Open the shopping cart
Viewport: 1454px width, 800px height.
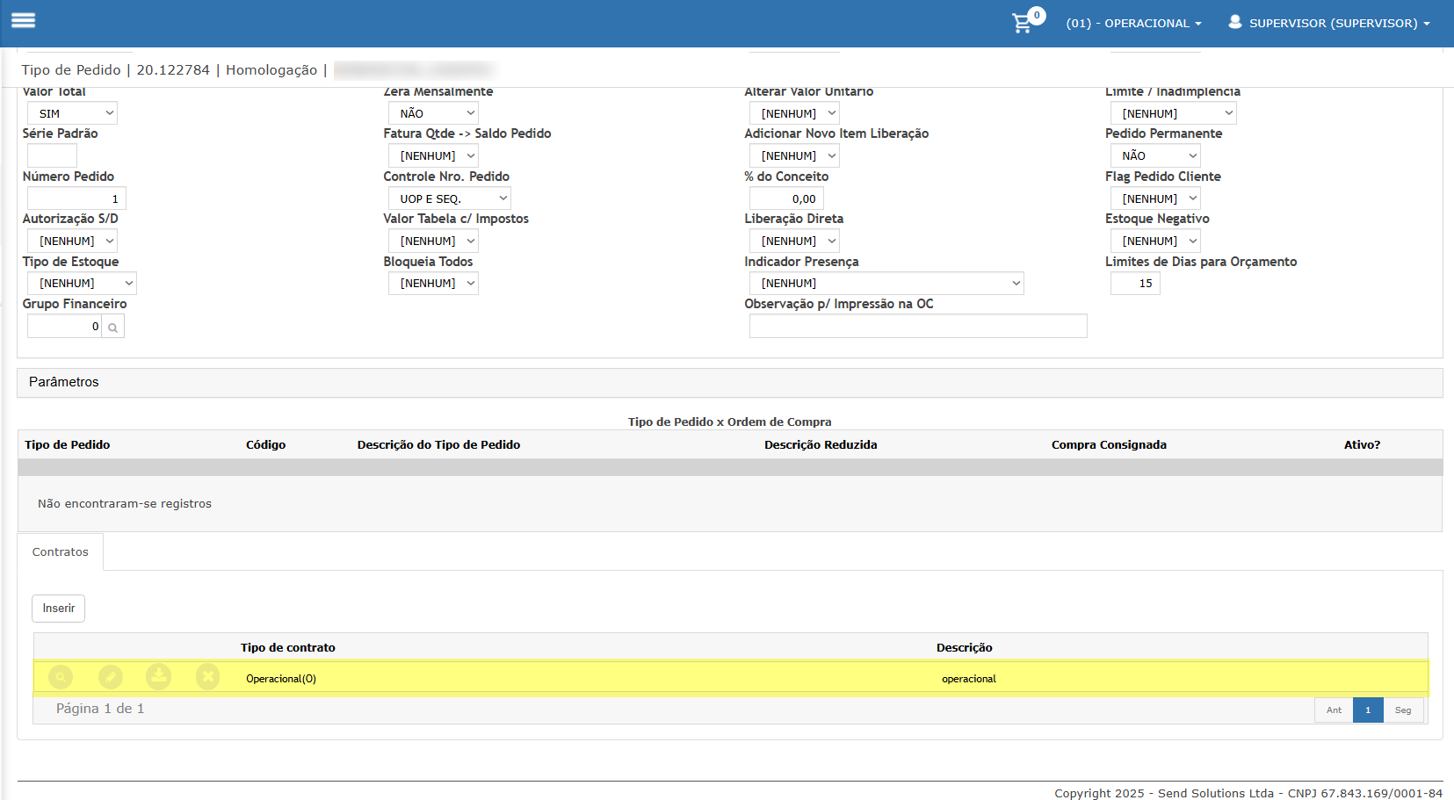tap(1023, 23)
